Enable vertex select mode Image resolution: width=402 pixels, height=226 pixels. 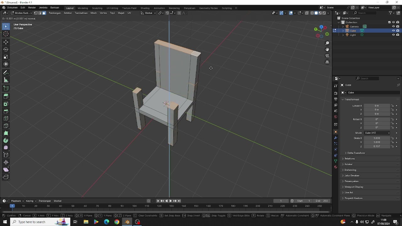tap(36, 13)
